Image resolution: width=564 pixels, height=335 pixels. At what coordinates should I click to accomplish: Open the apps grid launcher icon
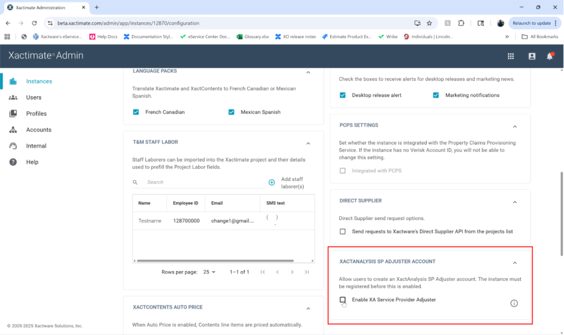(511, 56)
